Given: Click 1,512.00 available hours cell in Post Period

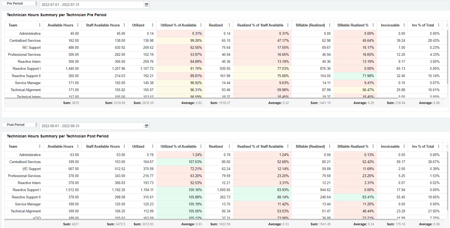Looking at the screenshot, I should [x=63, y=190].
